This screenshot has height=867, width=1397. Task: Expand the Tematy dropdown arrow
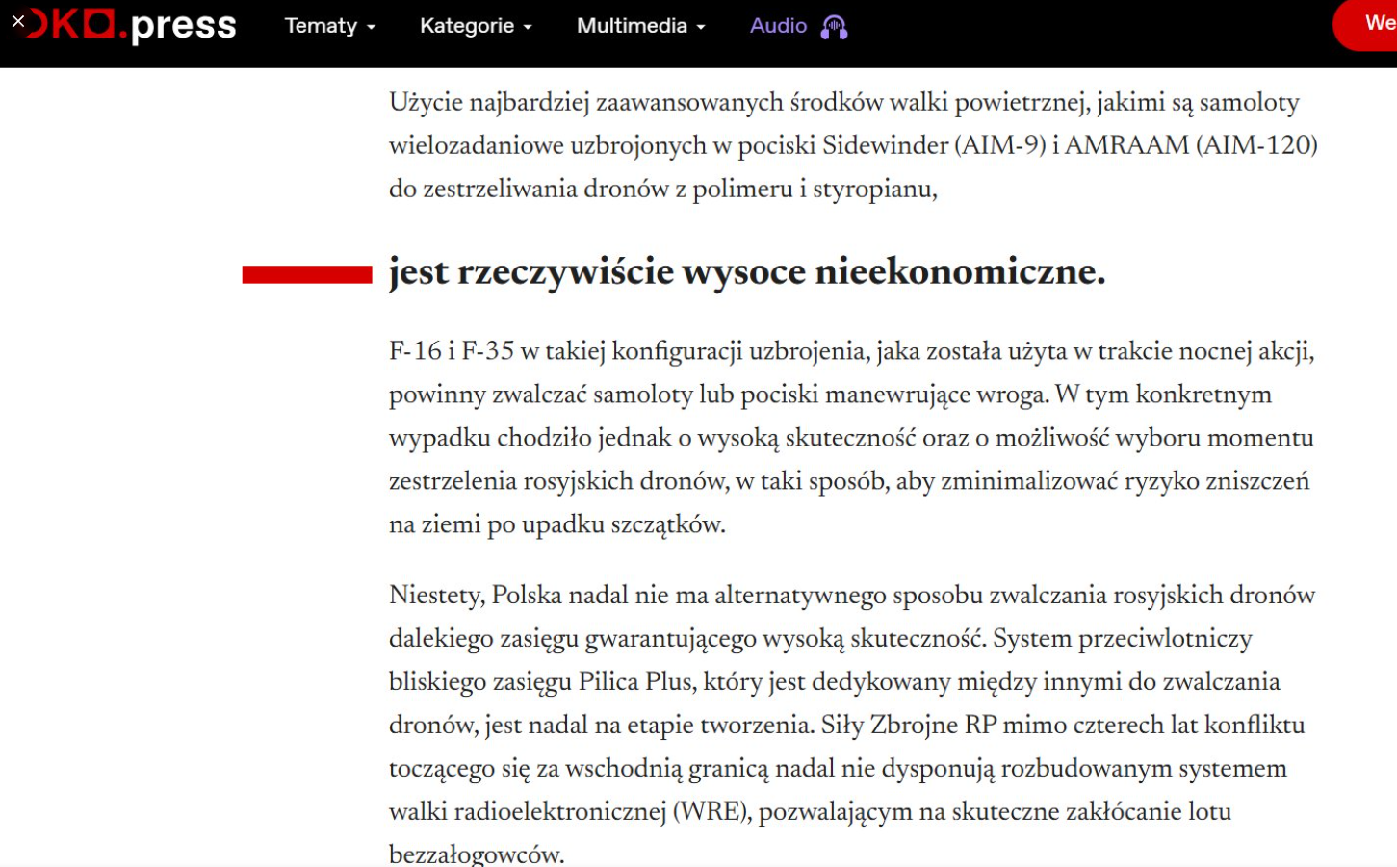click(x=372, y=28)
